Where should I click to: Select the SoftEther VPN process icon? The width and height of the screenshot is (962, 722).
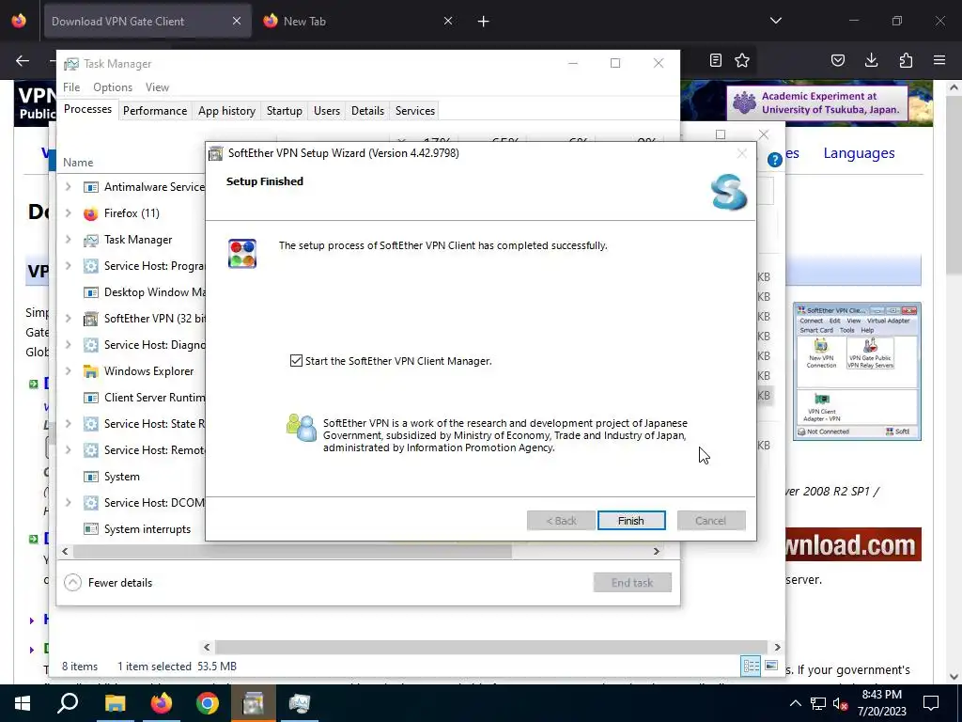point(91,318)
